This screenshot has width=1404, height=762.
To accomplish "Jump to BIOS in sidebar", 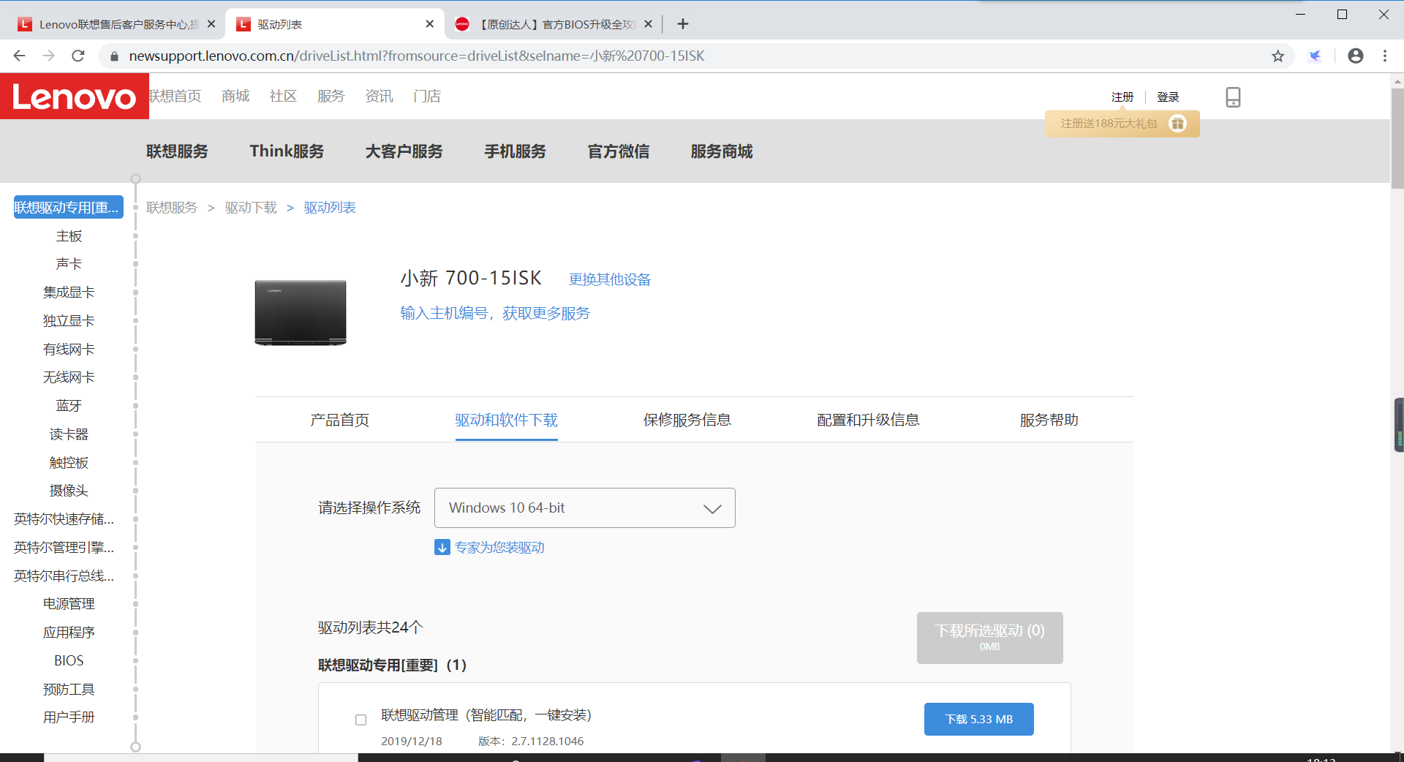I will (69, 661).
